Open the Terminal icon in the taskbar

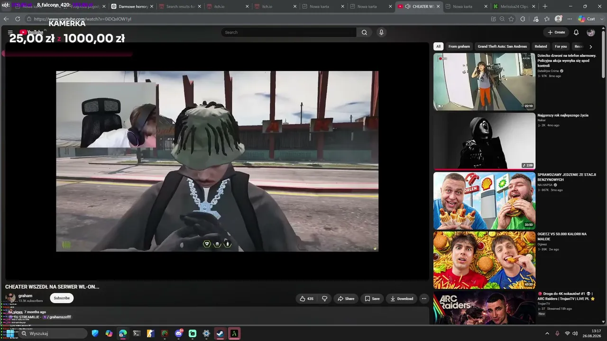(x=137, y=333)
